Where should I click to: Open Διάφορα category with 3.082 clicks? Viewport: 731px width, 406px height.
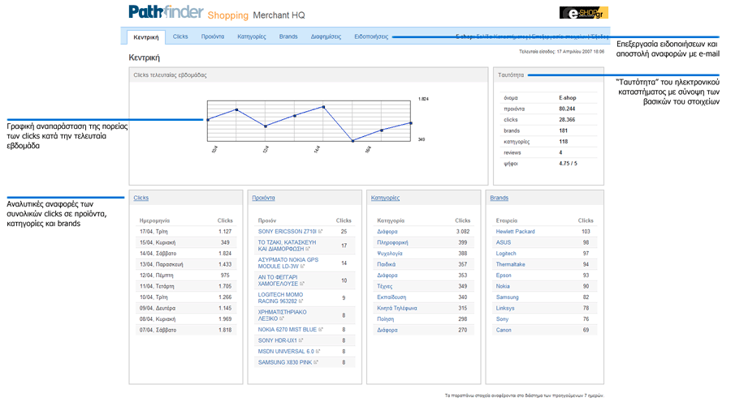pos(387,231)
